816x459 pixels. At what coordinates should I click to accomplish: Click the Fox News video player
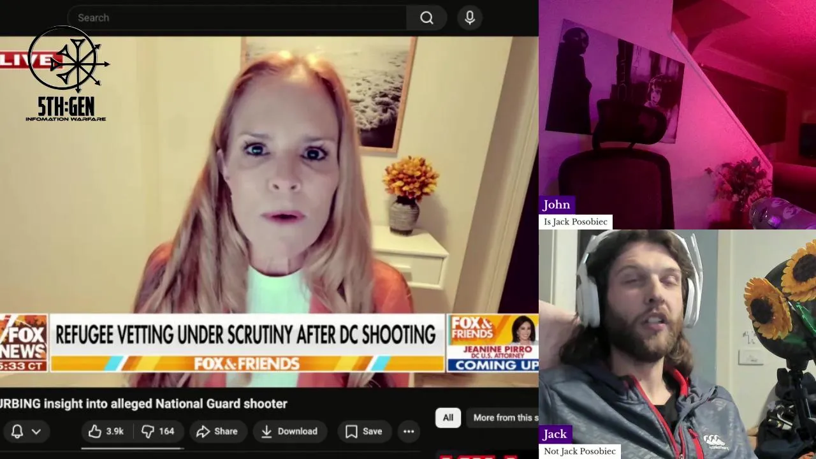coord(269,212)
